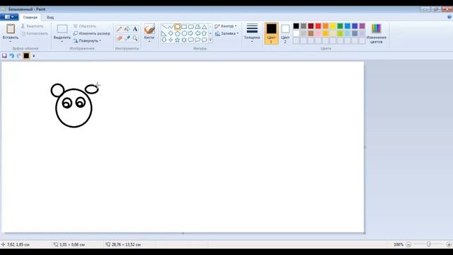Image resolution: width=453 pixels, height=255 pixels.
Task: Click the zoom in plus button
Action: (x=449, y=244)
